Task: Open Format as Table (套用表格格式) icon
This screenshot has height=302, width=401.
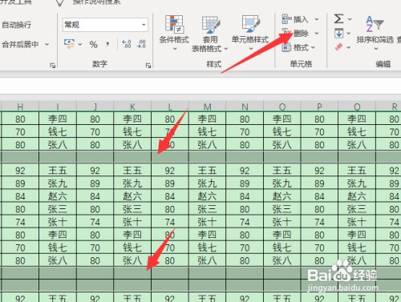Action: 211,25
